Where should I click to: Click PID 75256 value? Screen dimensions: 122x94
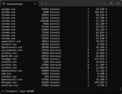pos(45,38)
